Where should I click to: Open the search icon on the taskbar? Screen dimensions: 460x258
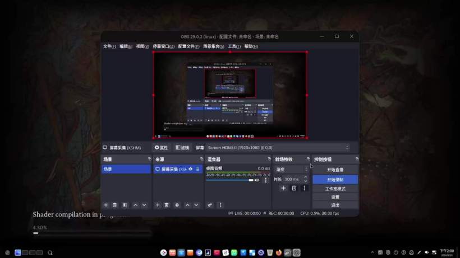pos(50,253)
